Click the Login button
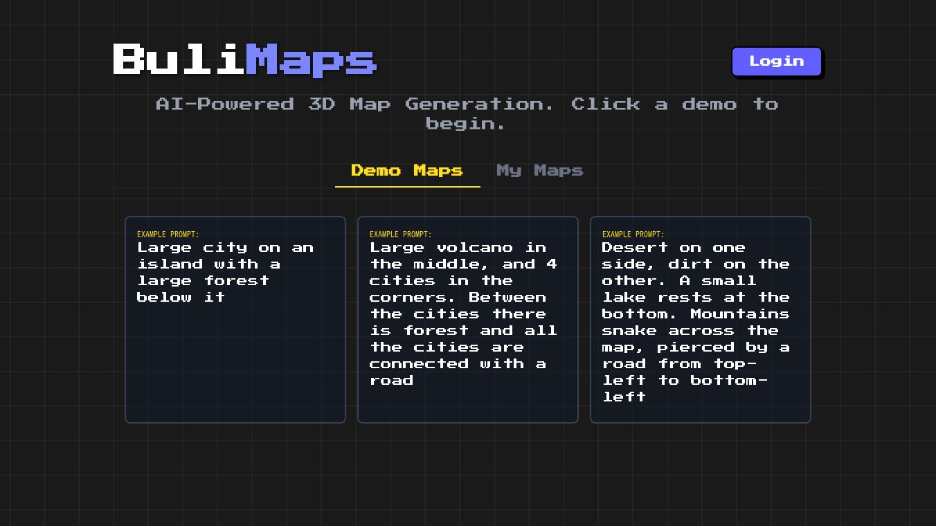 [777, 62]
